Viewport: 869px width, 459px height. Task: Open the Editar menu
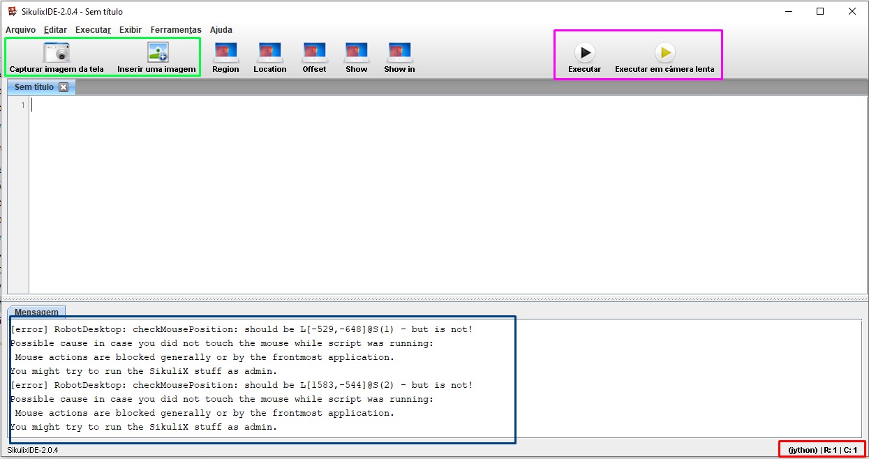pos(55,30)
